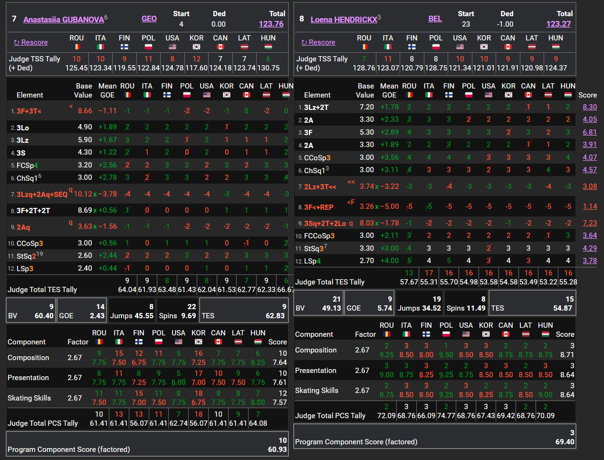Select Latvia flag in Gubanova's top judge header
The width and height of the screenshot is (604, 460).
244,47
